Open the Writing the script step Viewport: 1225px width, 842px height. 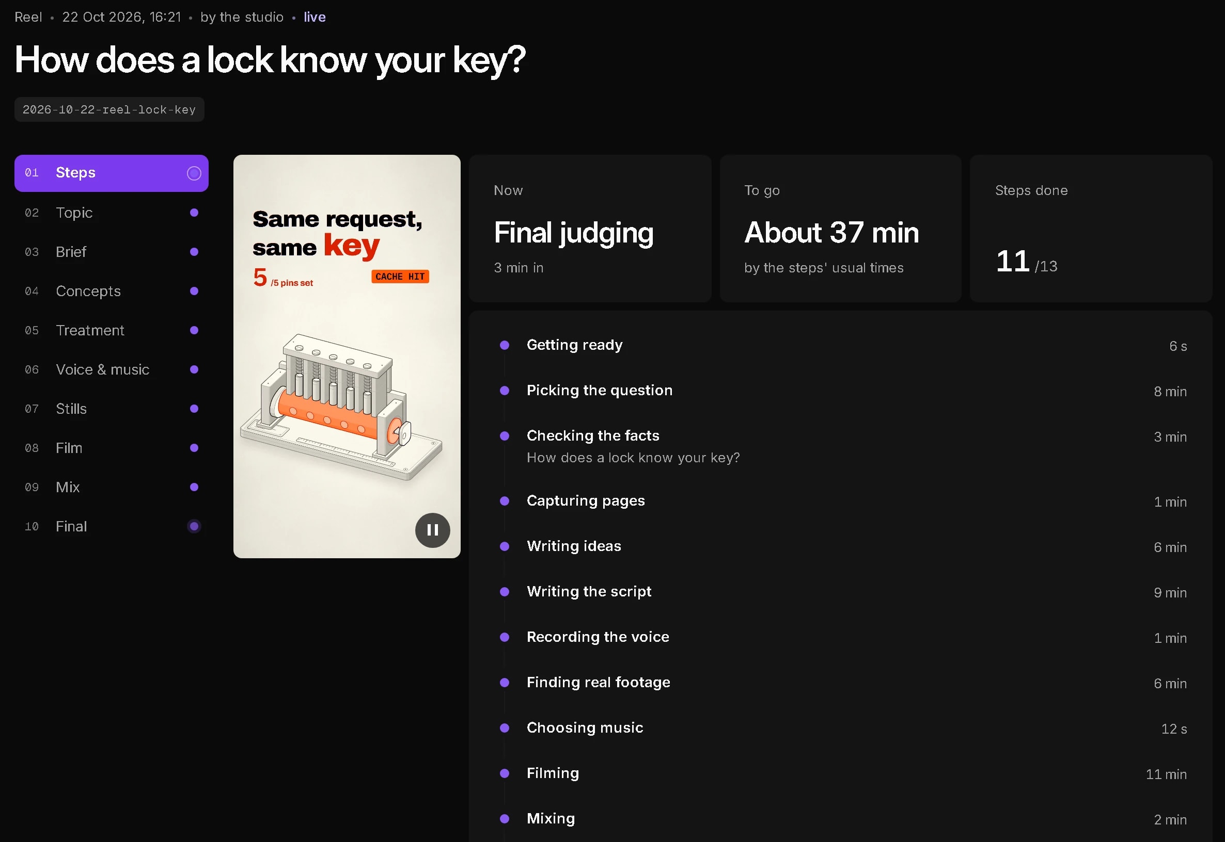coord(840,591)
